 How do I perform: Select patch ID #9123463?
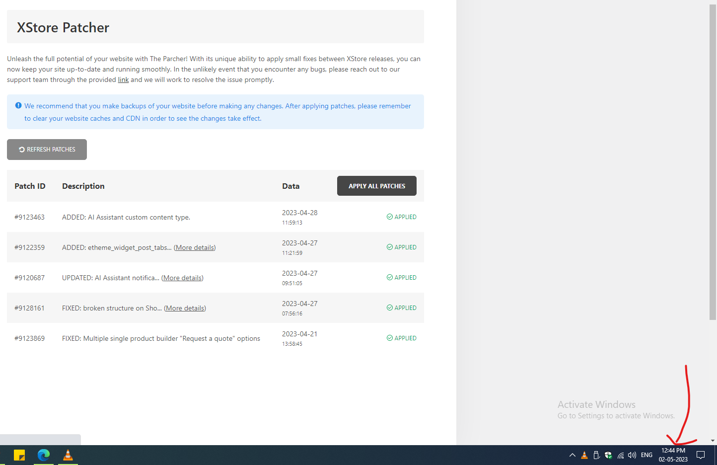point(29,217)
